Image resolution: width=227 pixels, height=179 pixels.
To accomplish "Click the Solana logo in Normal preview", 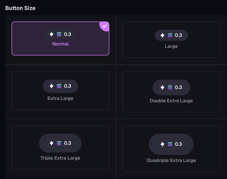I will [59, 34].
